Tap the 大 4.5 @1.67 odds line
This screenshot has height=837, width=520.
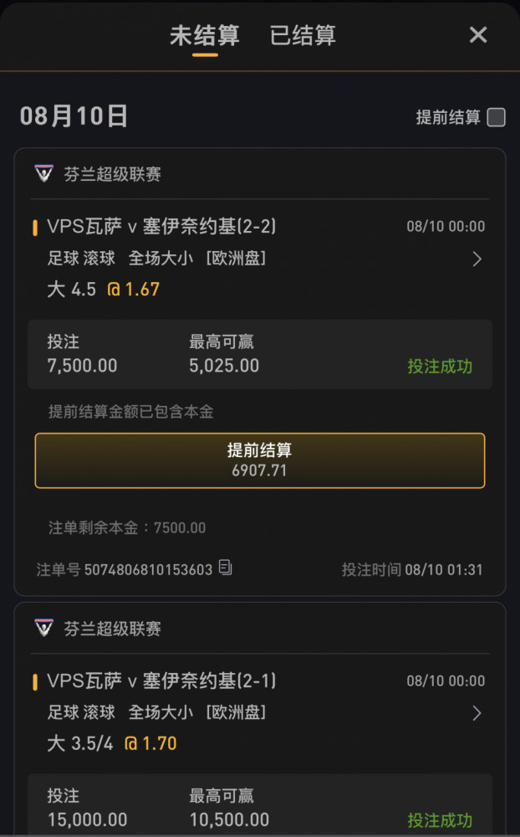point(104,290)
